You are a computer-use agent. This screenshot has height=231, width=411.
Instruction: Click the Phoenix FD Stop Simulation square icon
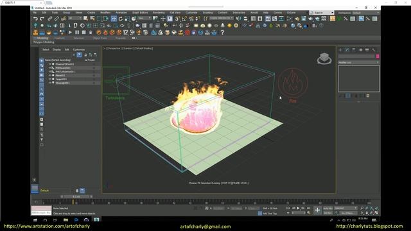tap(84, 33)
